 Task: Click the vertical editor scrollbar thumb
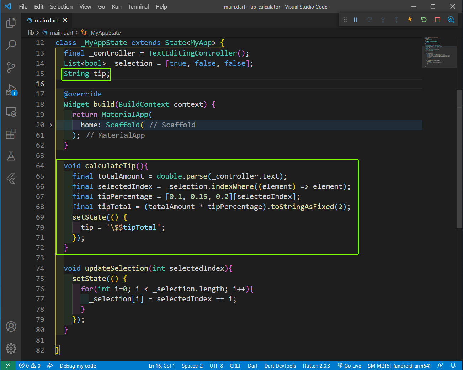tap(459, 159)
